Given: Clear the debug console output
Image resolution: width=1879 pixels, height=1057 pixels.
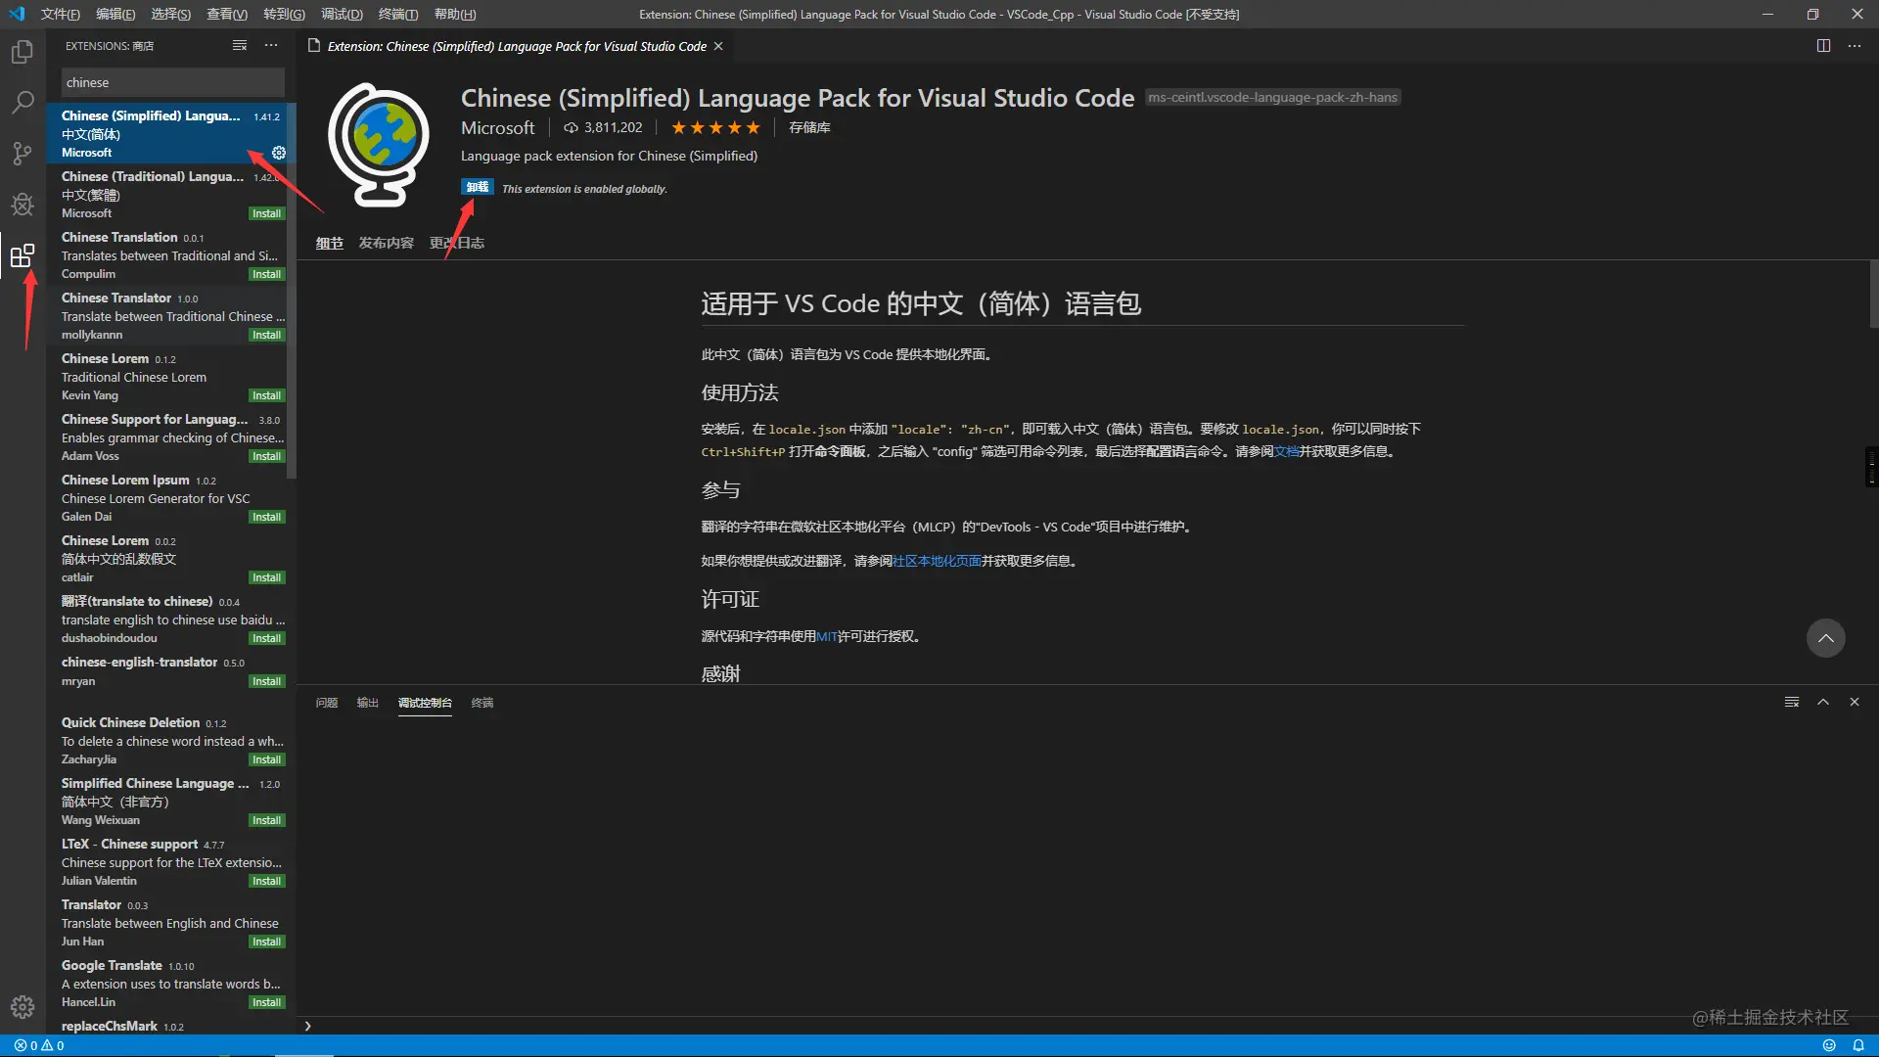Looking at the screenshot, I should click(1792, 702).
